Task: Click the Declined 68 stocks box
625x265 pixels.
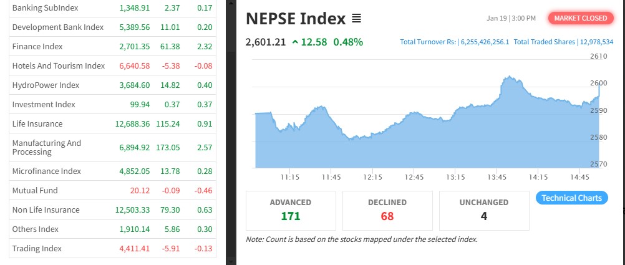Action: coord(387,210)
